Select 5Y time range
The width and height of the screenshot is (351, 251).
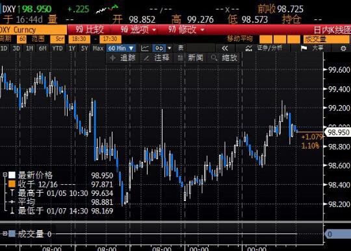[x=84, y=48]
